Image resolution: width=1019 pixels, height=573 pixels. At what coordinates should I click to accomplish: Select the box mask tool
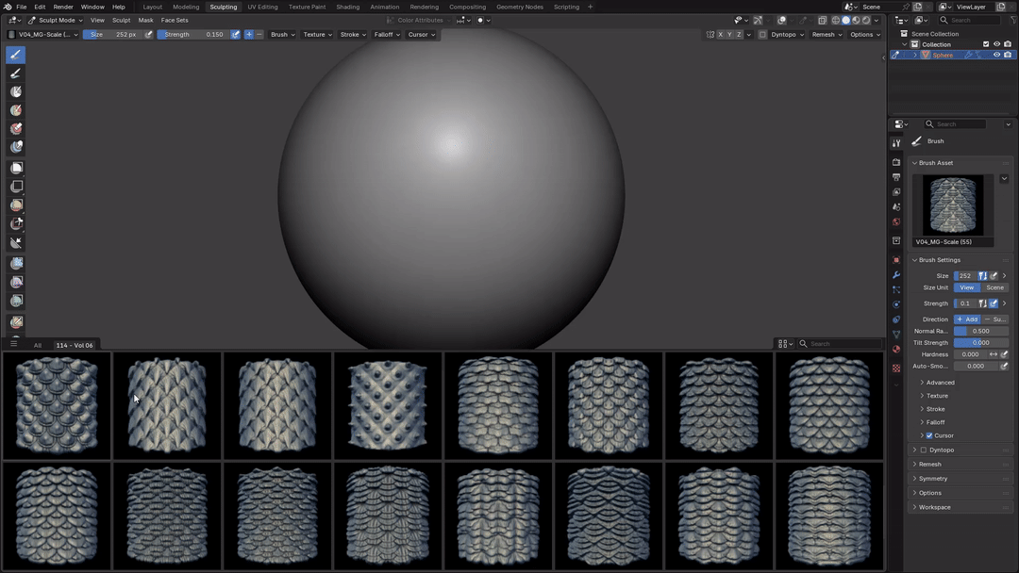16,168
